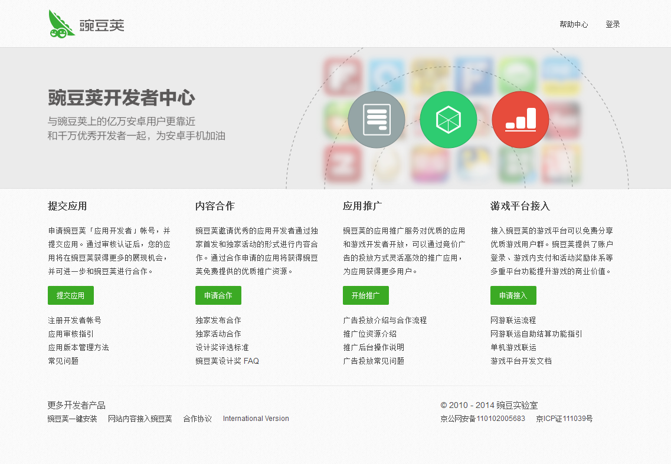
Task: Visit 推广后台操作说明 link
Action: click(x=374, y=347)
